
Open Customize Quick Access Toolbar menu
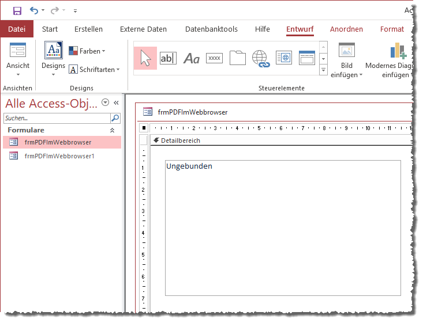pos(75,11)
